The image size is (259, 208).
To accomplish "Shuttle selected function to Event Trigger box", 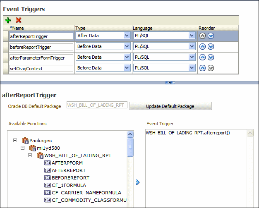I will [x=138, y=182].
